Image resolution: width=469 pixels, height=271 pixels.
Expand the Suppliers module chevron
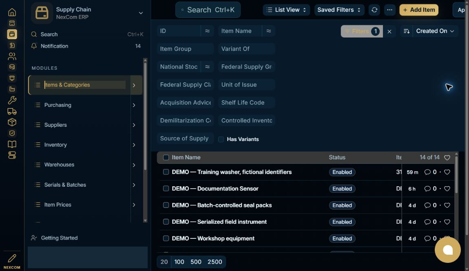pyautogui.click(x=134, y=125)
